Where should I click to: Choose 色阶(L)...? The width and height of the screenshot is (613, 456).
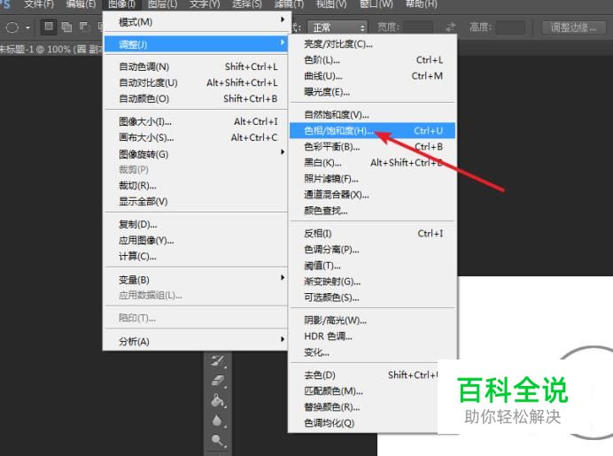[372, 60]
